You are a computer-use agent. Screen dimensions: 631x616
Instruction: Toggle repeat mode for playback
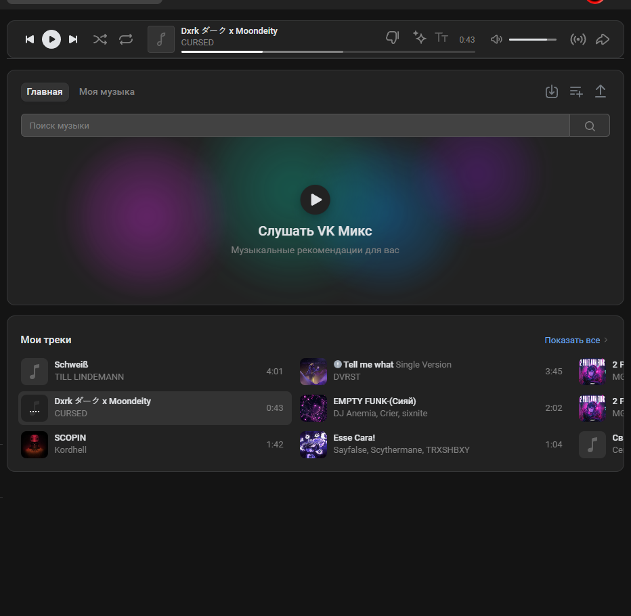(126, 39)
